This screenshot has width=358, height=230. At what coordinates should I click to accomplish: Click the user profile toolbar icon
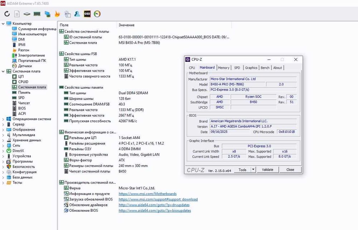(77, 14)
